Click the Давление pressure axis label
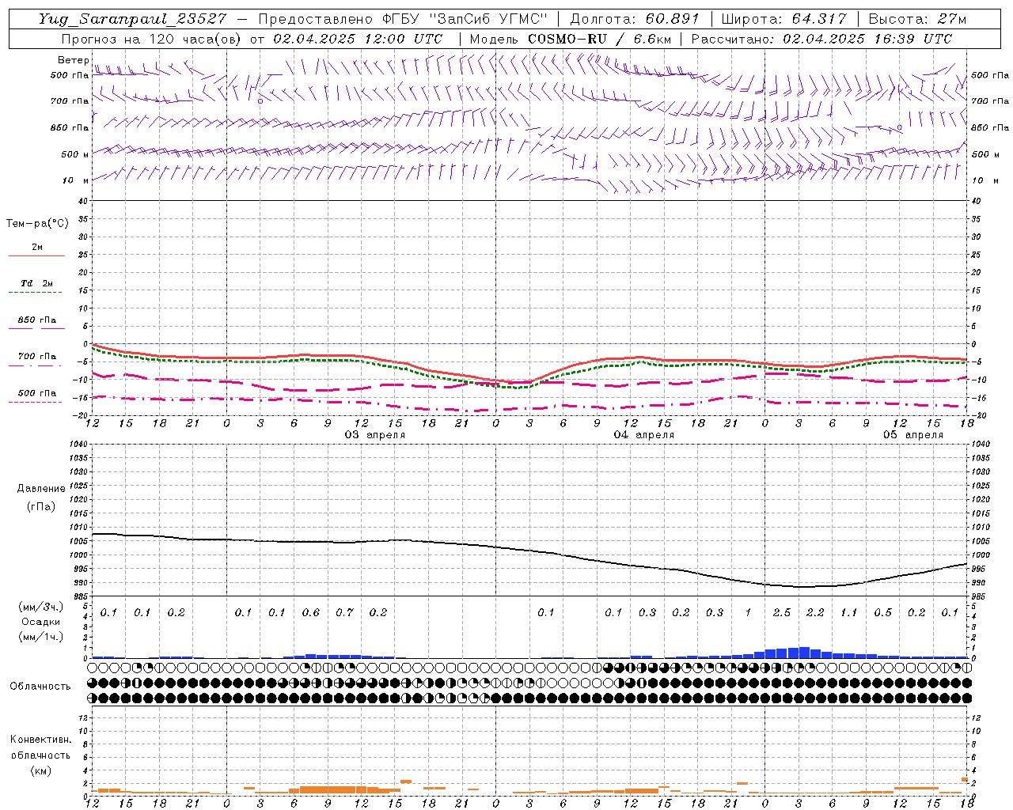Screen dimensions: 1013x810 40,489
